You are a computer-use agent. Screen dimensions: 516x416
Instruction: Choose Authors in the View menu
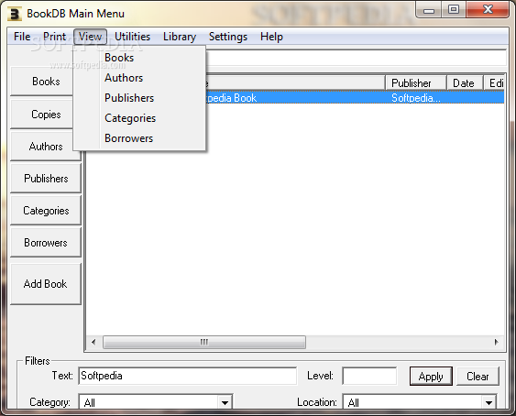click(x=139, y=78)
